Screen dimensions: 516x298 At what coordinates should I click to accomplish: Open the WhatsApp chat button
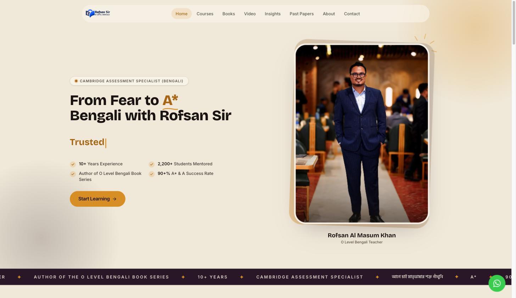497,283
